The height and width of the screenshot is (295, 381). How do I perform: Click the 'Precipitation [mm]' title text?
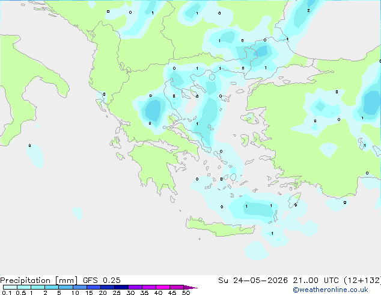pos(39,281)
